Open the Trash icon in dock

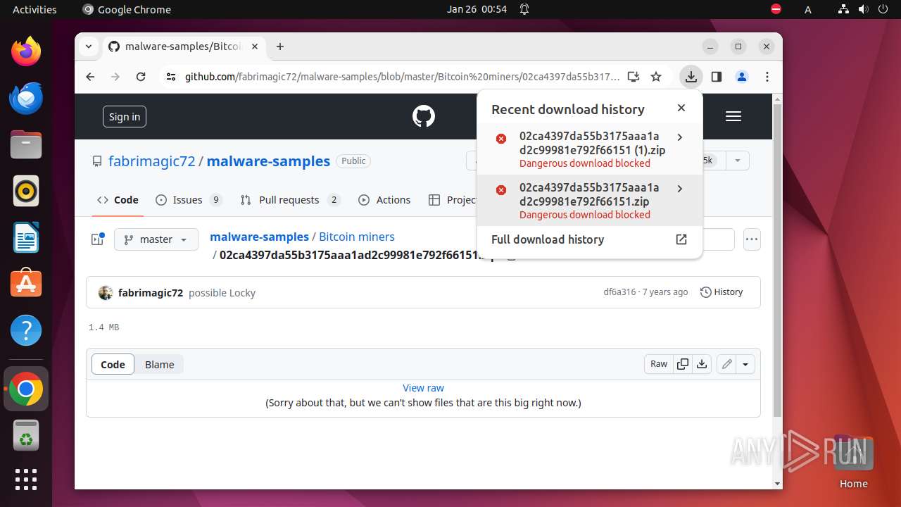pyautogui.click(x=26, y=435)
